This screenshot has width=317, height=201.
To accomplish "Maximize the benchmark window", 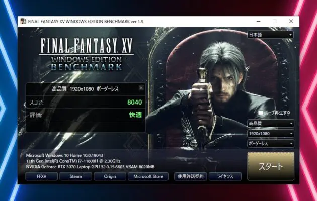I will 275,21.
